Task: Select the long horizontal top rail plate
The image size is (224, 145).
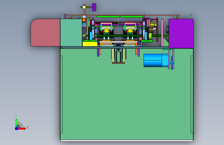Action: 123,15
